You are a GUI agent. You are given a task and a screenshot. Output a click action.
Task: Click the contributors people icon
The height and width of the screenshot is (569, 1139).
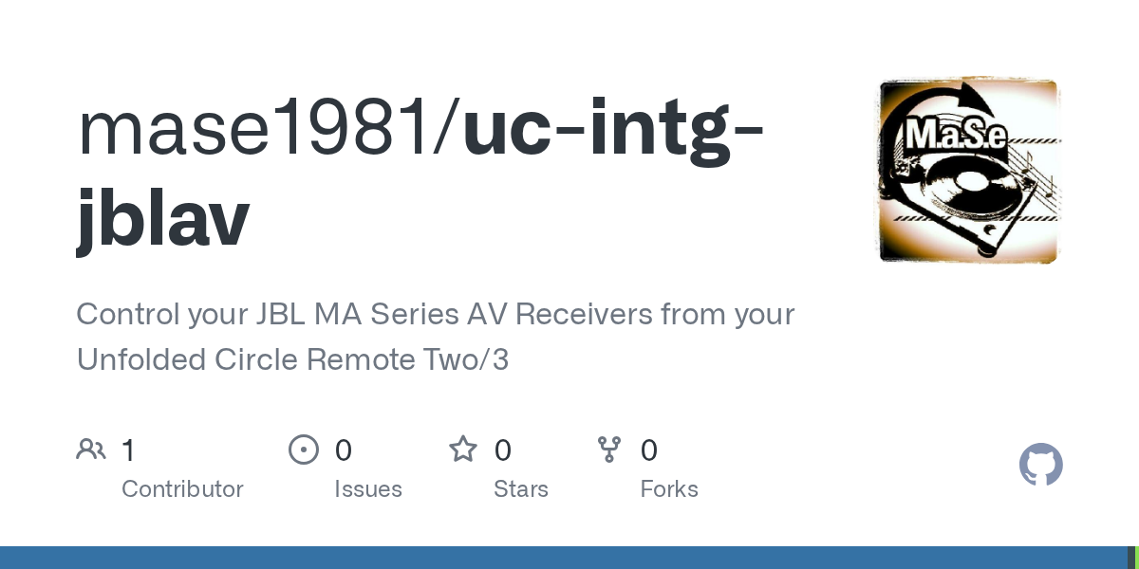(x=91, y=450)
